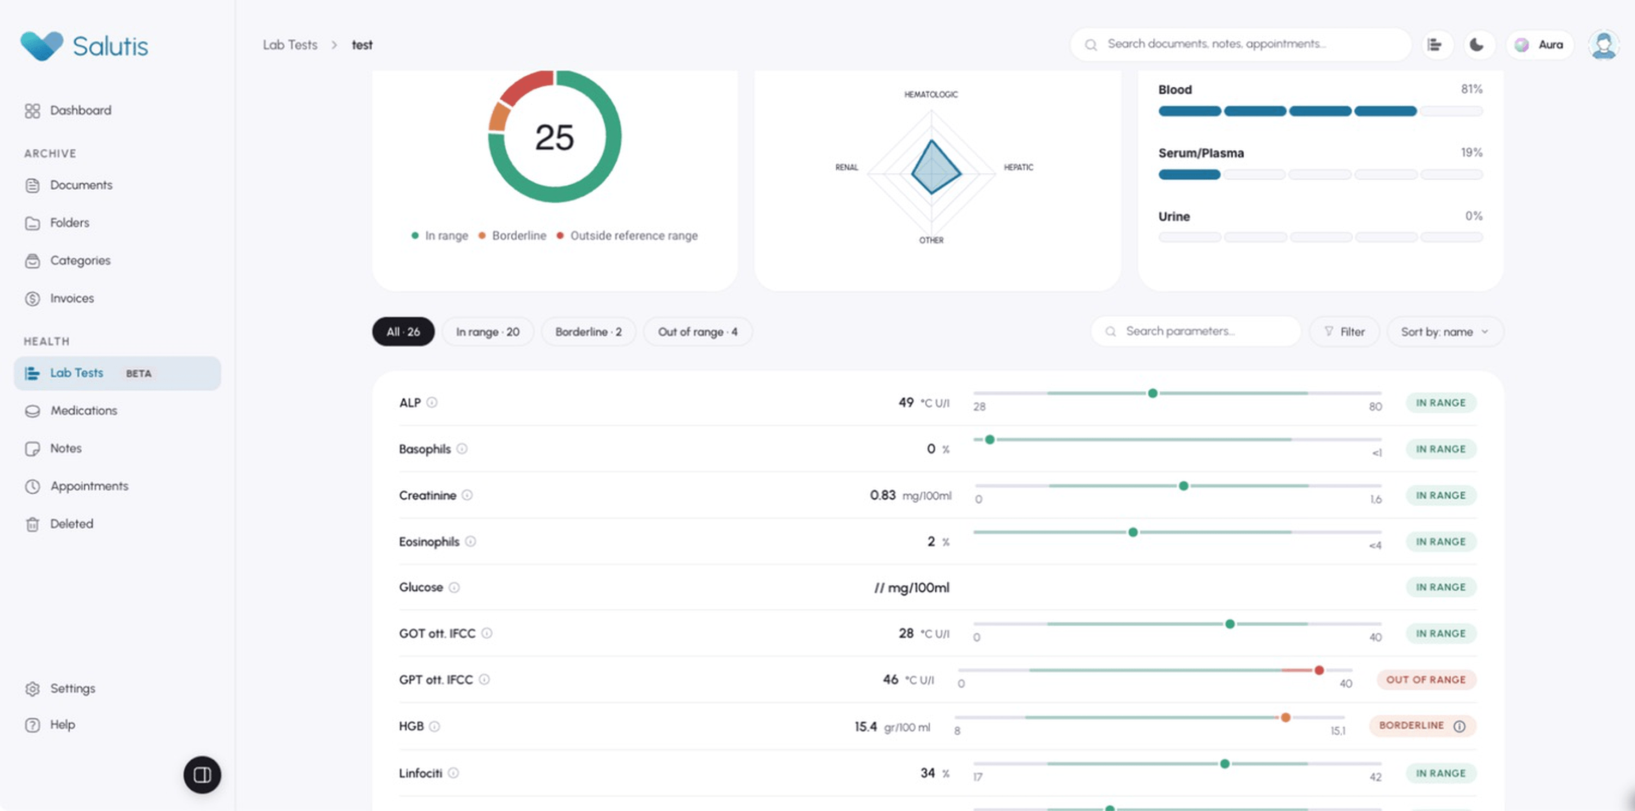Show info for GPT ott. IFCC parameter
Image resolution: width=1635 pixels, height=811 pixels.
pyautogui.click(x=485, y=680)
